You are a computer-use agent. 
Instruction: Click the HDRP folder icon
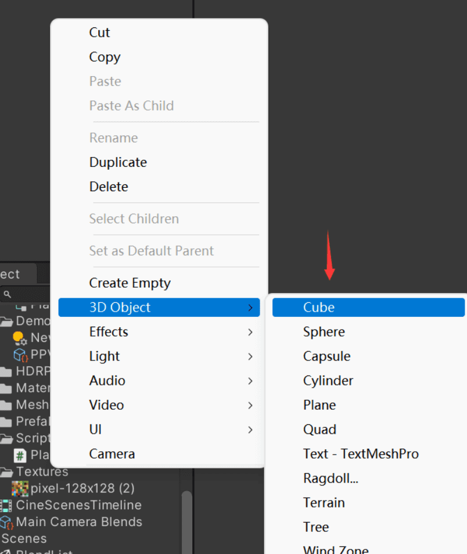click(x=6, y=371)
